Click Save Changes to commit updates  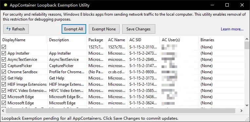[139, 29]
